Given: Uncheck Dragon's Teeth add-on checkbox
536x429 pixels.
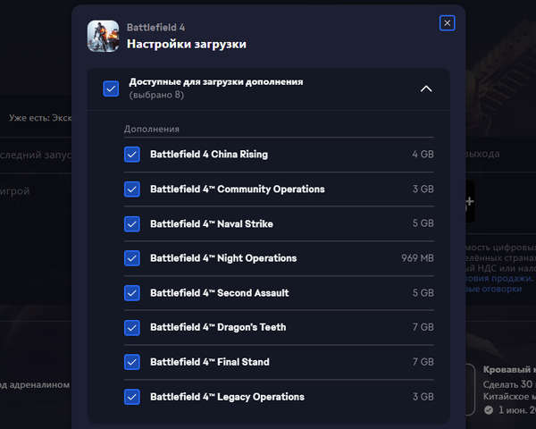Looking at the screenshot, I should (x=132, y=327).
